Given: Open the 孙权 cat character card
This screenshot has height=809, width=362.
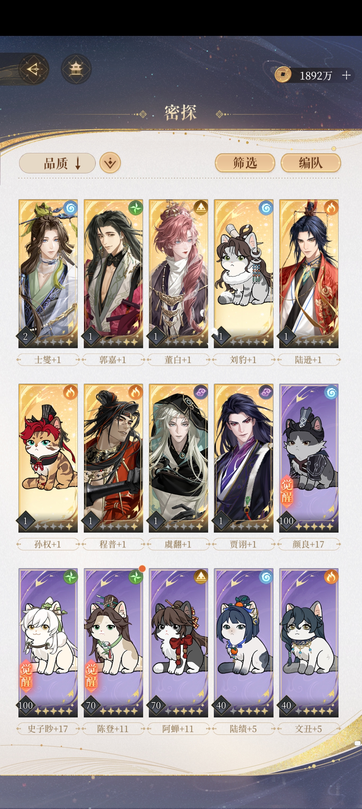Looking at the screenshot, I should click(x=48, y=458).
